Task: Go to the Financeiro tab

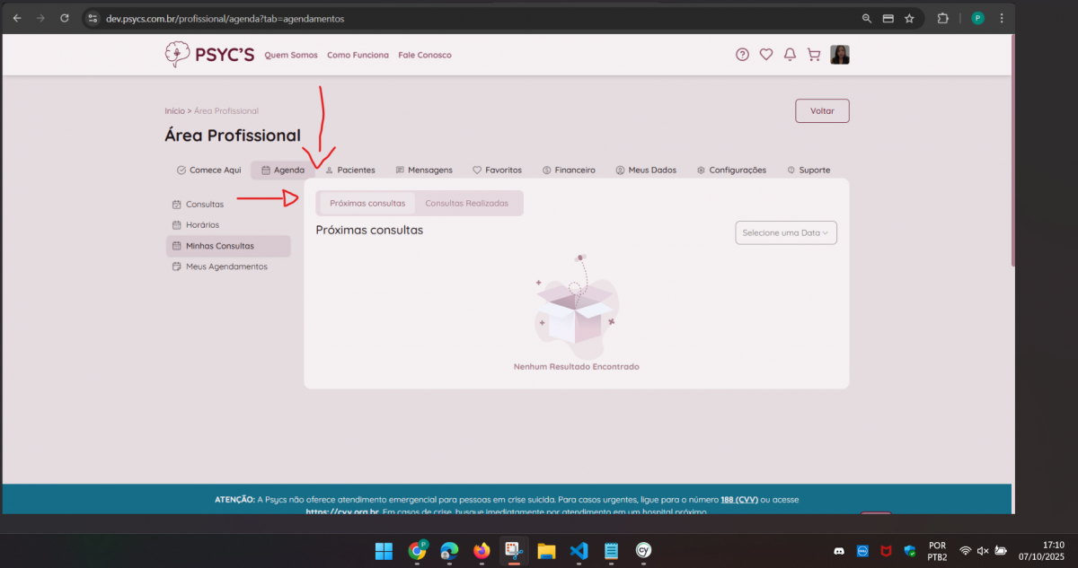Action: coord(569,170)
